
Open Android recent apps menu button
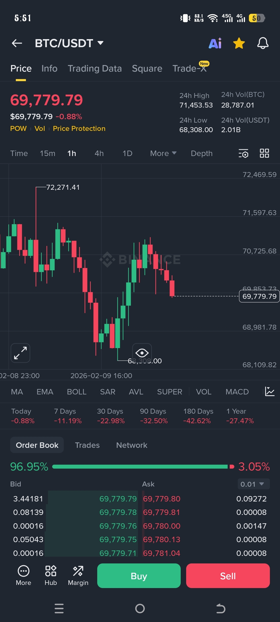pyautogui.click(x=59, y=608)
